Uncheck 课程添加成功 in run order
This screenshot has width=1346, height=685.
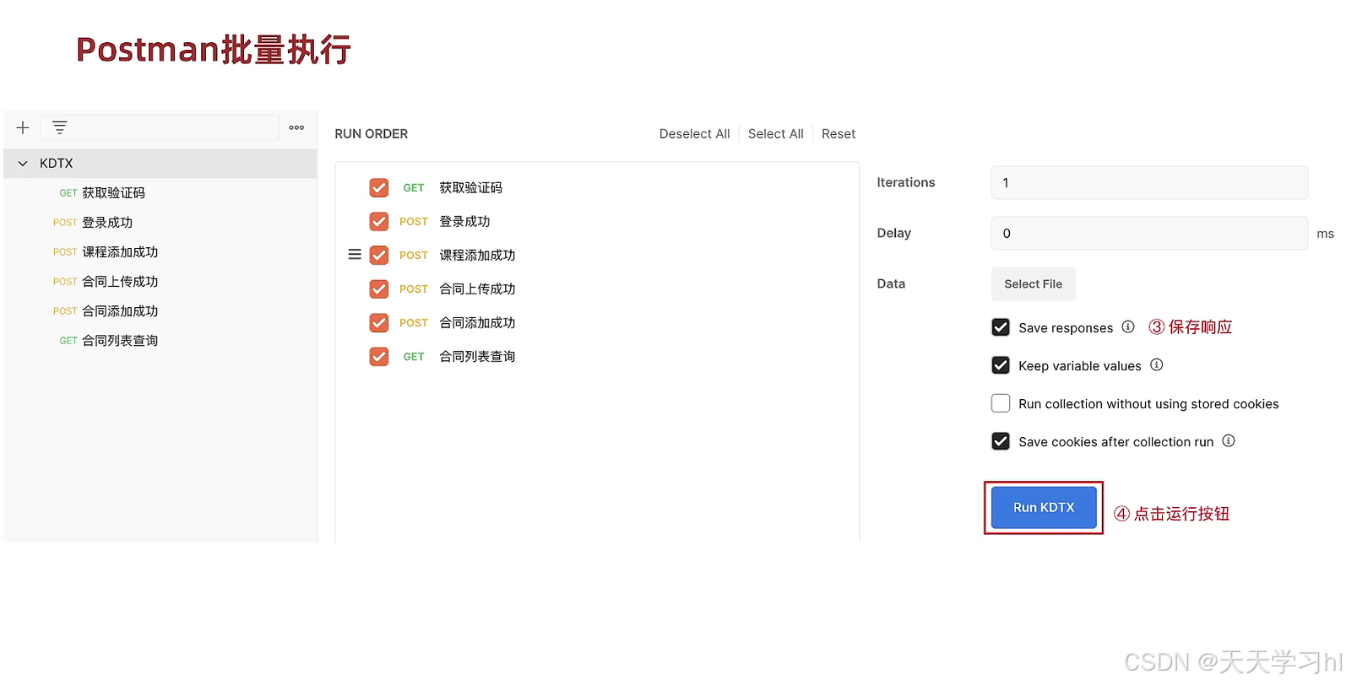point(379,255)
